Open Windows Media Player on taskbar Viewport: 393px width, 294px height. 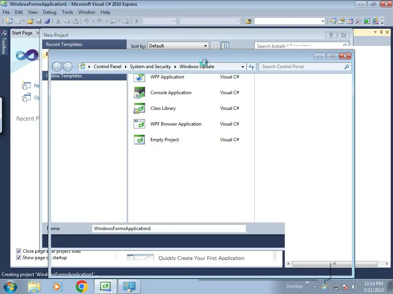[x=57, y=286]
